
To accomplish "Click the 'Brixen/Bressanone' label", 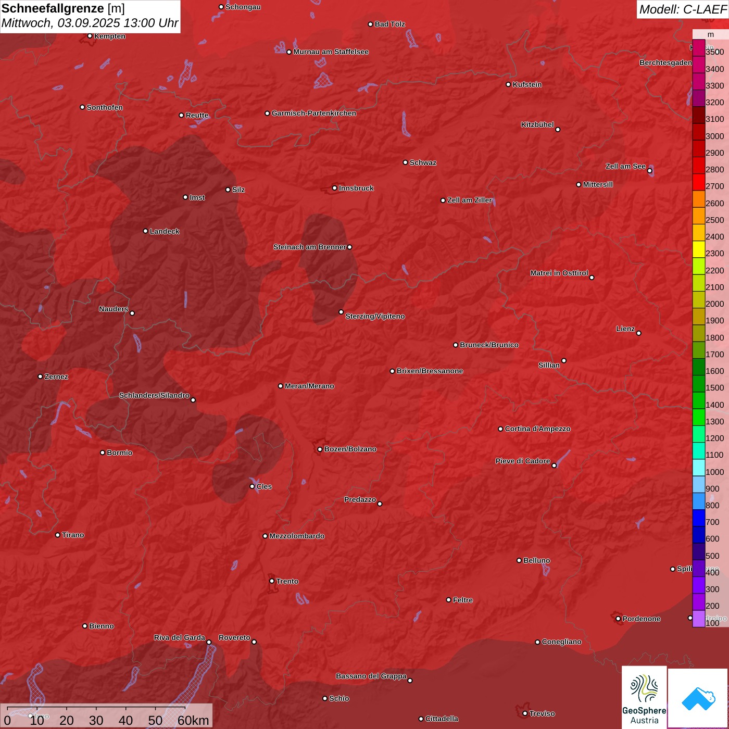I will (430, 371).
